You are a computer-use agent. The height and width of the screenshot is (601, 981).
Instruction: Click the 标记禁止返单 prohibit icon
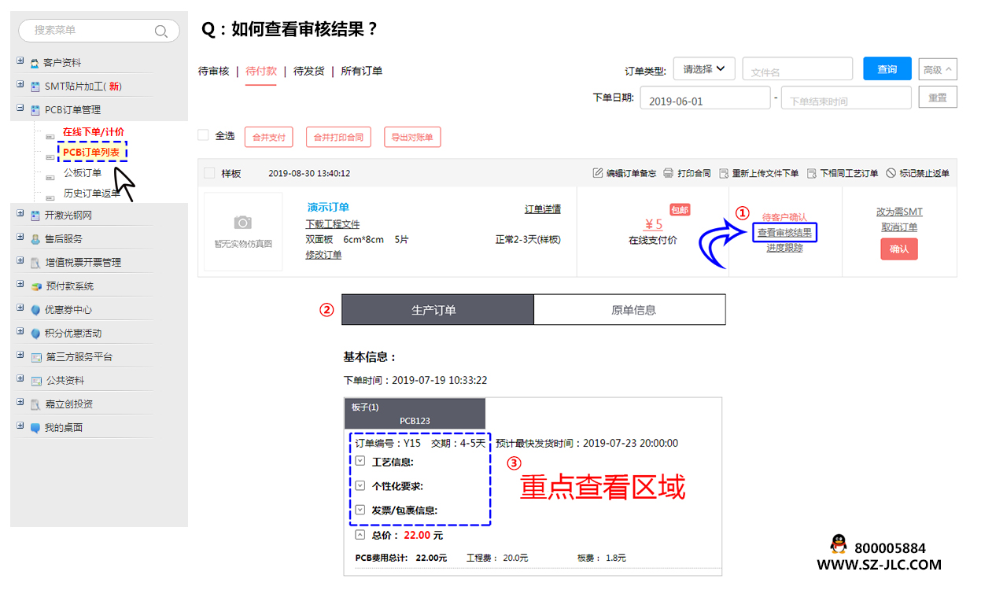click(x=891, y=173)
